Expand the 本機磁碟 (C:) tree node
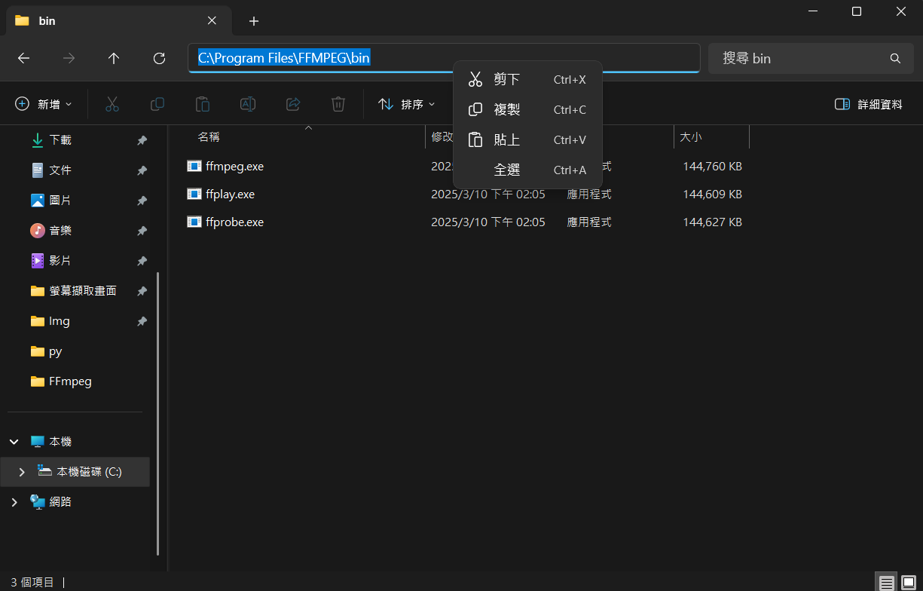The height and width of the screenshot is (591, 923). (22, 472)
